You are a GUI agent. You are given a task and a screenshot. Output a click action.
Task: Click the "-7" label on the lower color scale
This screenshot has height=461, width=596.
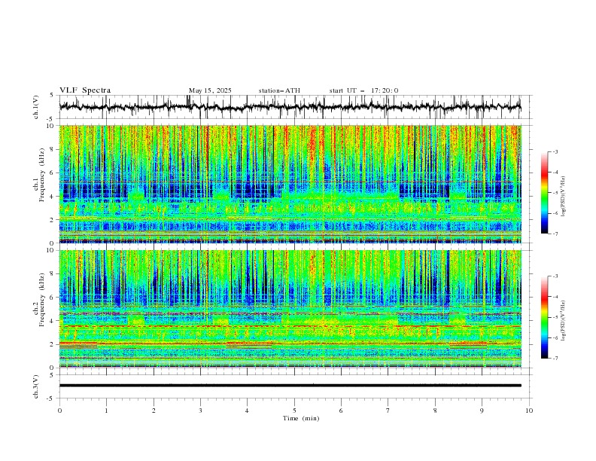point(555,359)
